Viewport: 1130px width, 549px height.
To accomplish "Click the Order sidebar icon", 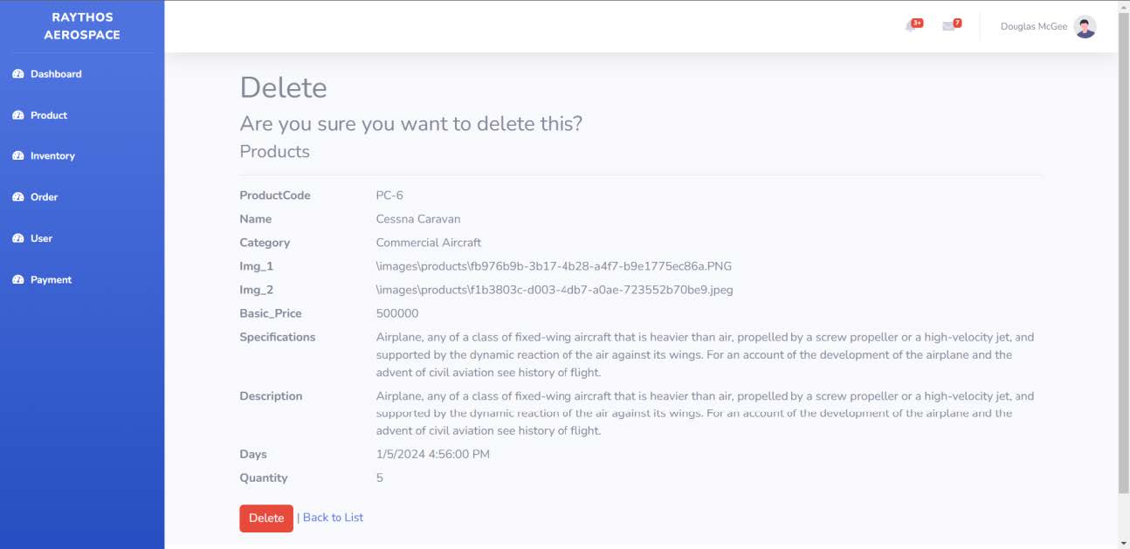I will [x=18, y=197].
